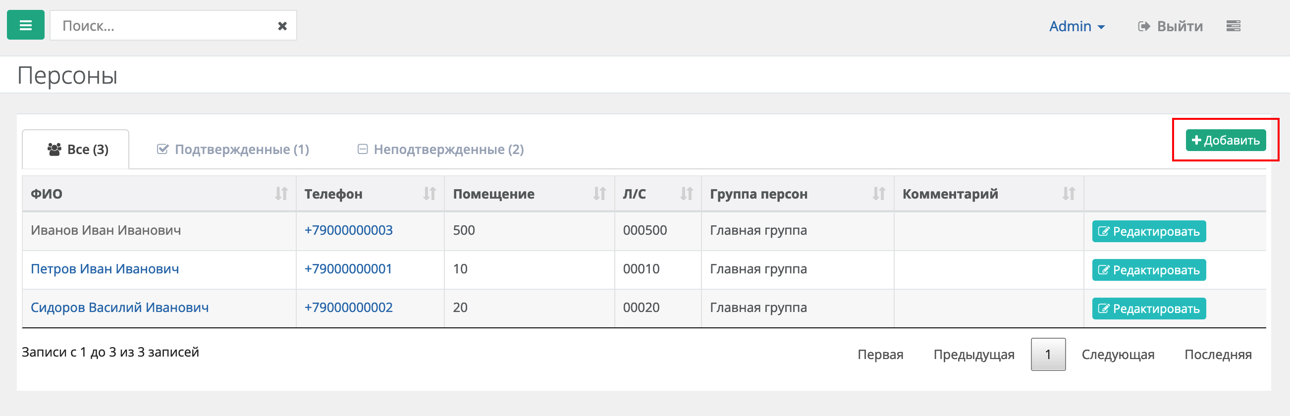This screenshot has height=416, width=1290.
Task: Click the Персоны page heading
Action: pos(67,76)
